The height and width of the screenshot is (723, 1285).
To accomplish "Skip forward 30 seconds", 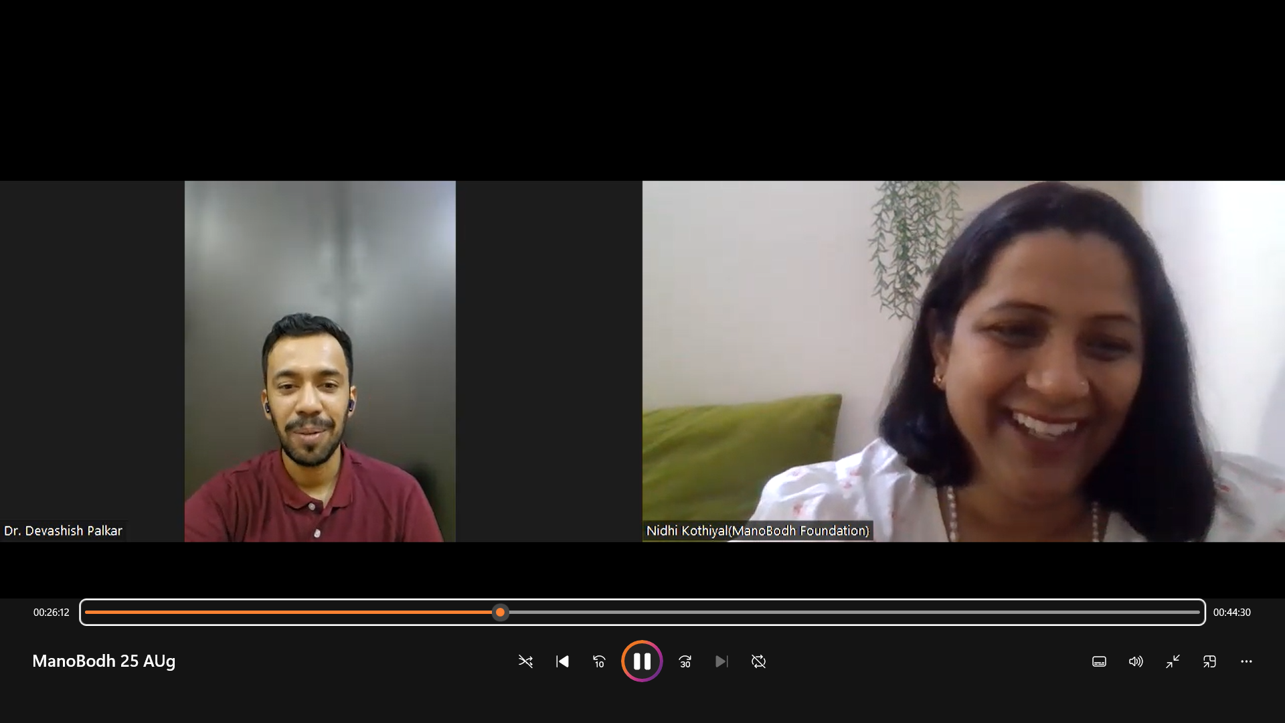I will point(685,661).
